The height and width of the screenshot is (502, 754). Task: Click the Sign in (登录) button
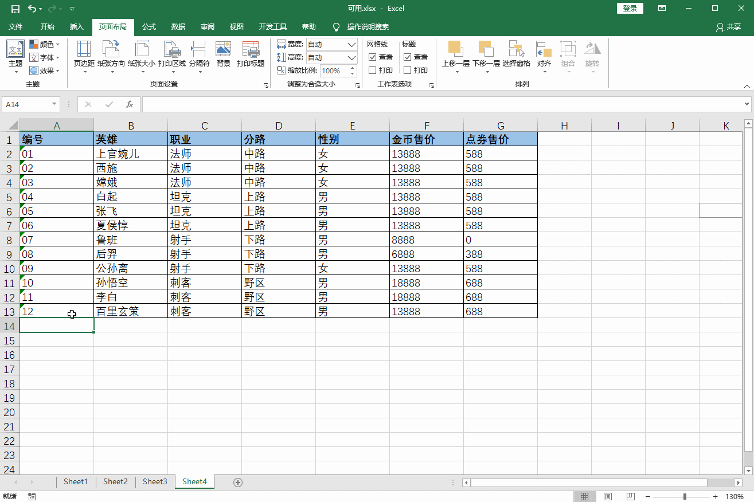630,9
